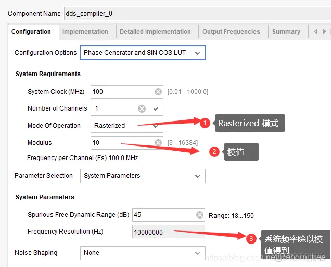
Task: Click the Frequency Resolution (Hz) label
Action: point(65,232)
